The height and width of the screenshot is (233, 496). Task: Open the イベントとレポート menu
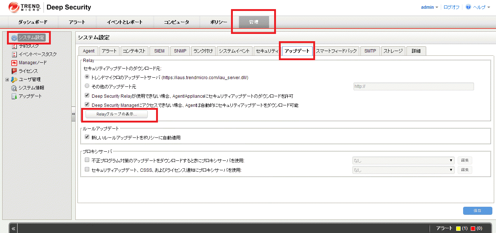pyautogui.click(x=125, y=22)
